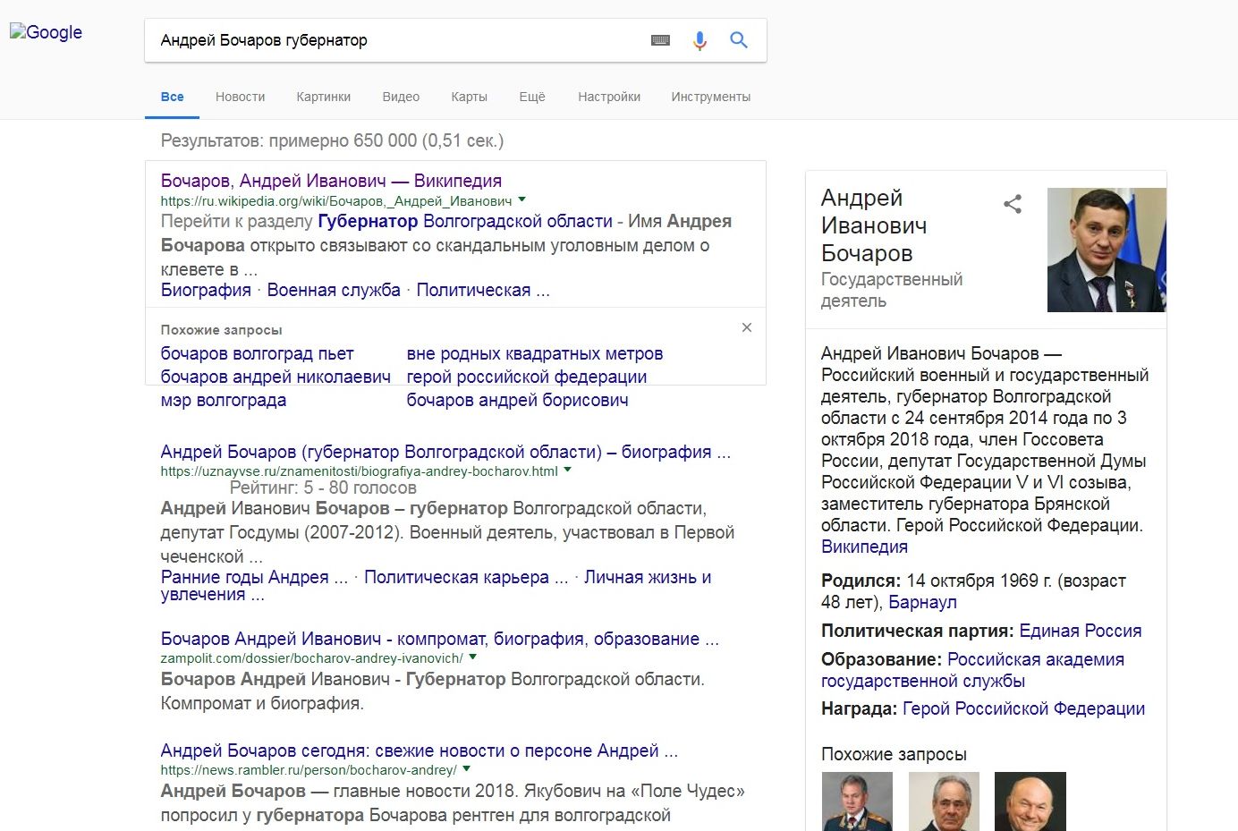
Task: Open the Википедия link in knowledge panel
Action: coord(864,547)
